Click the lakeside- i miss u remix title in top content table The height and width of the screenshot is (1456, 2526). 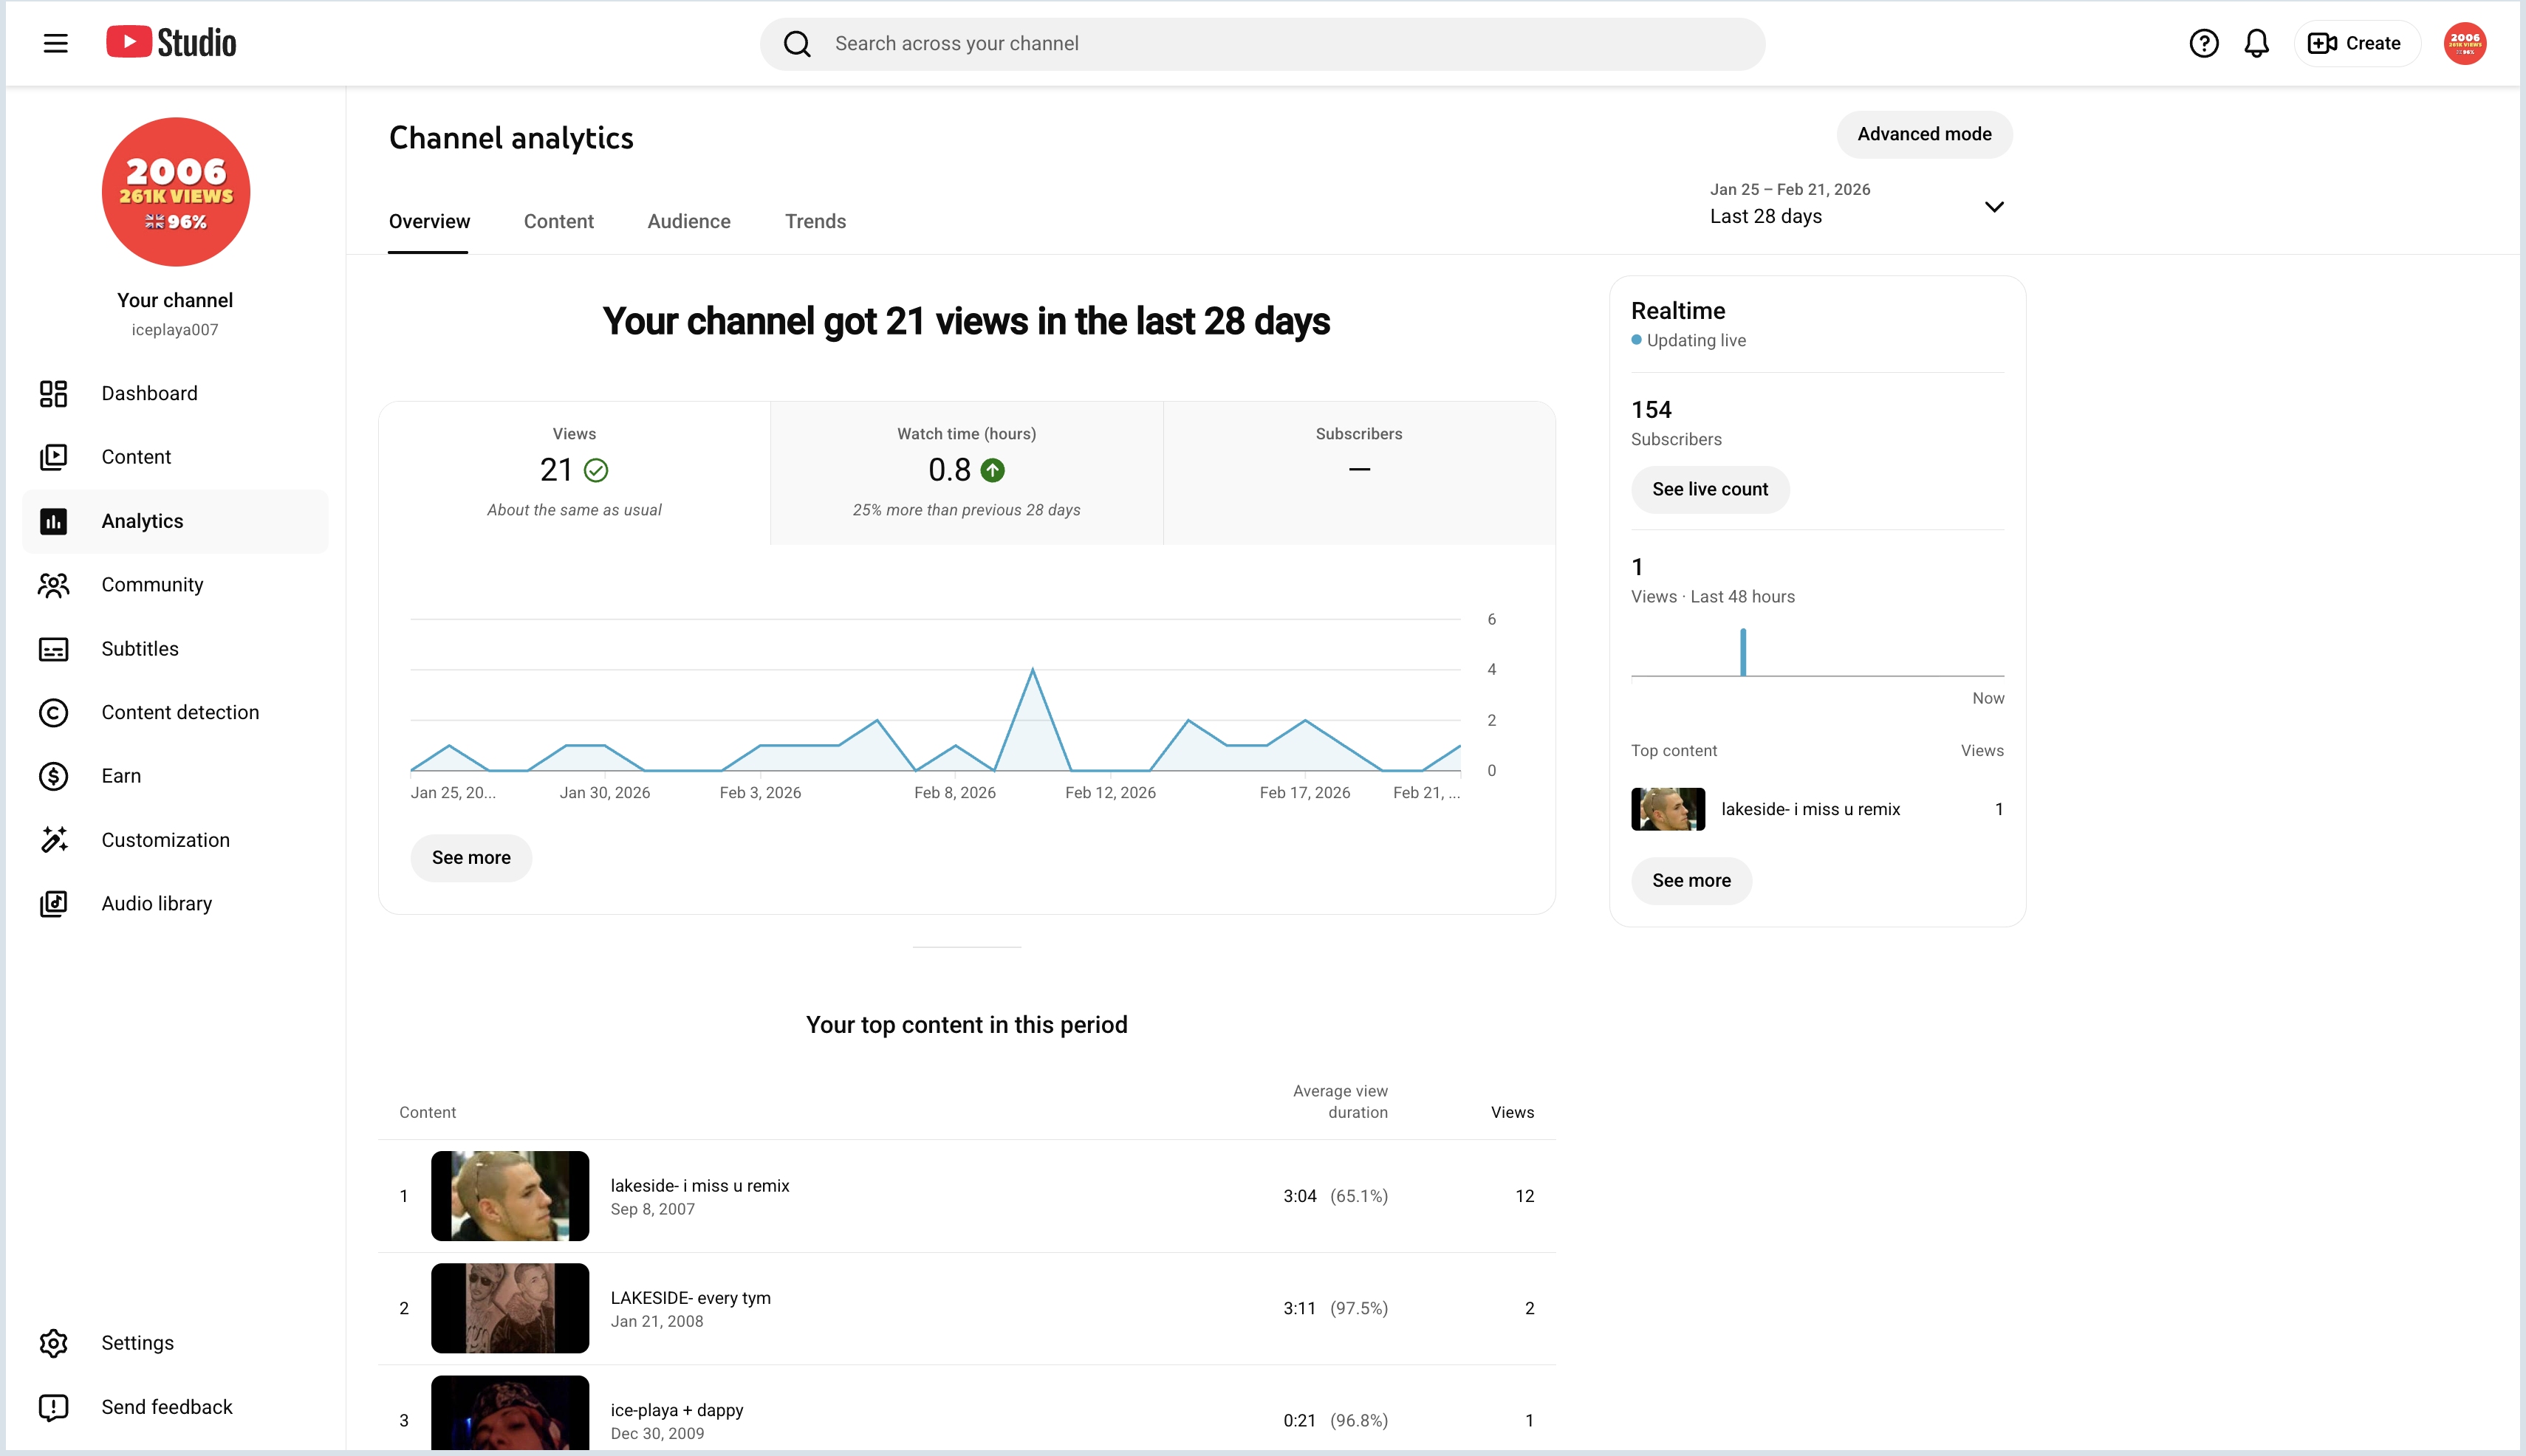(699, 1186)
